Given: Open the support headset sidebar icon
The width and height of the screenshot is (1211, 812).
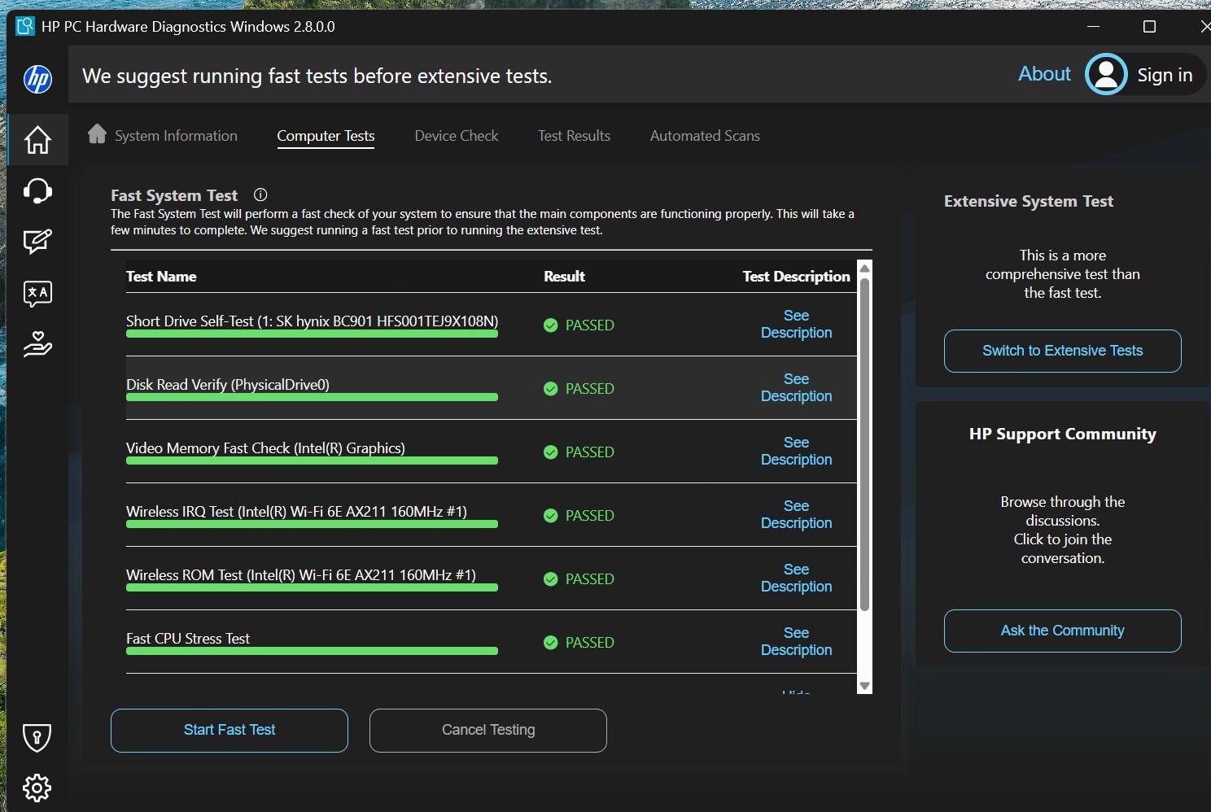Looking at the screenshot, I should 37,190.
